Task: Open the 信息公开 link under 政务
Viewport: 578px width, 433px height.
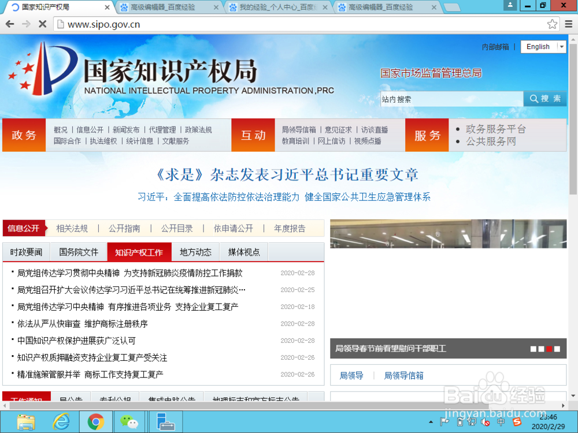Action: coord(90,130)
